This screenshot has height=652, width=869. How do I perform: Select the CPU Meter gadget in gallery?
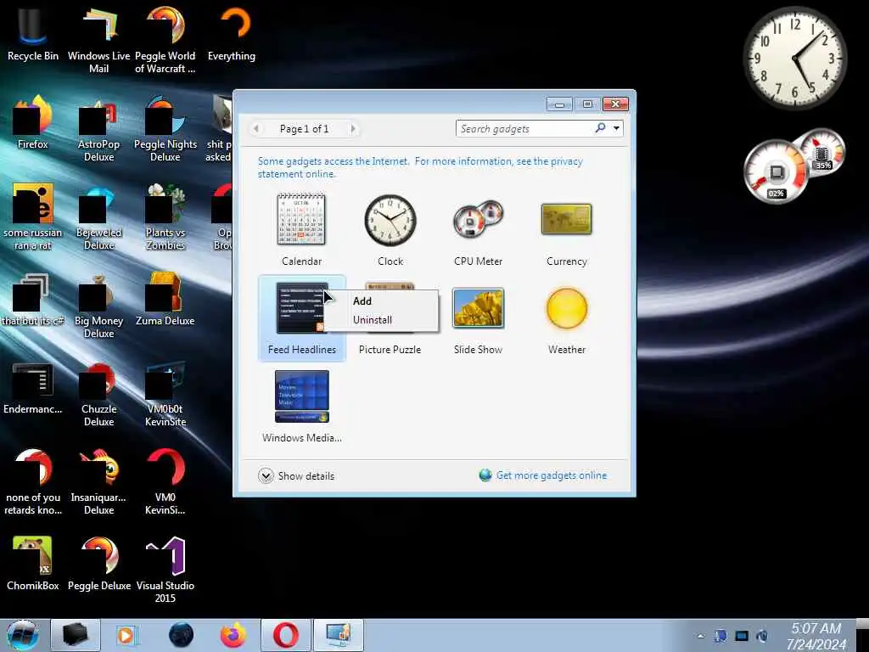pyautogui.click(x=479, y=229)
